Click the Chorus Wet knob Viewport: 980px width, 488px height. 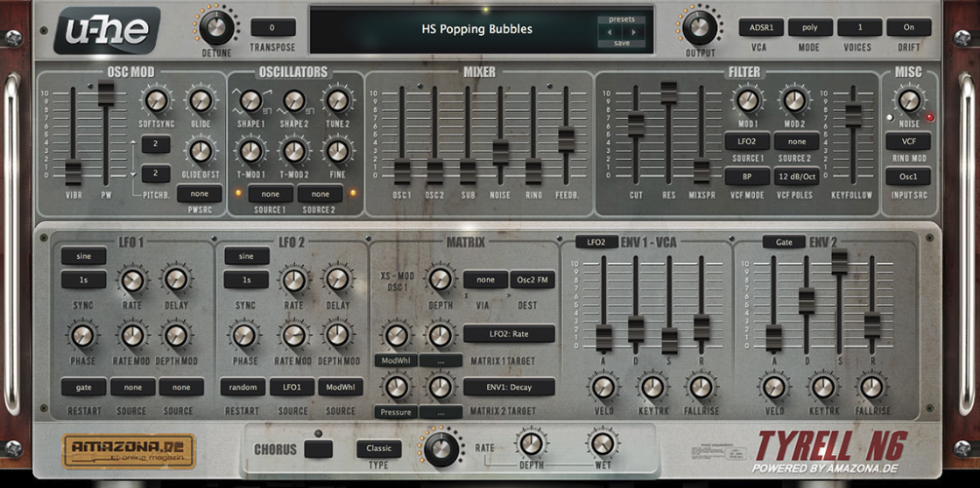click(603, 443)
